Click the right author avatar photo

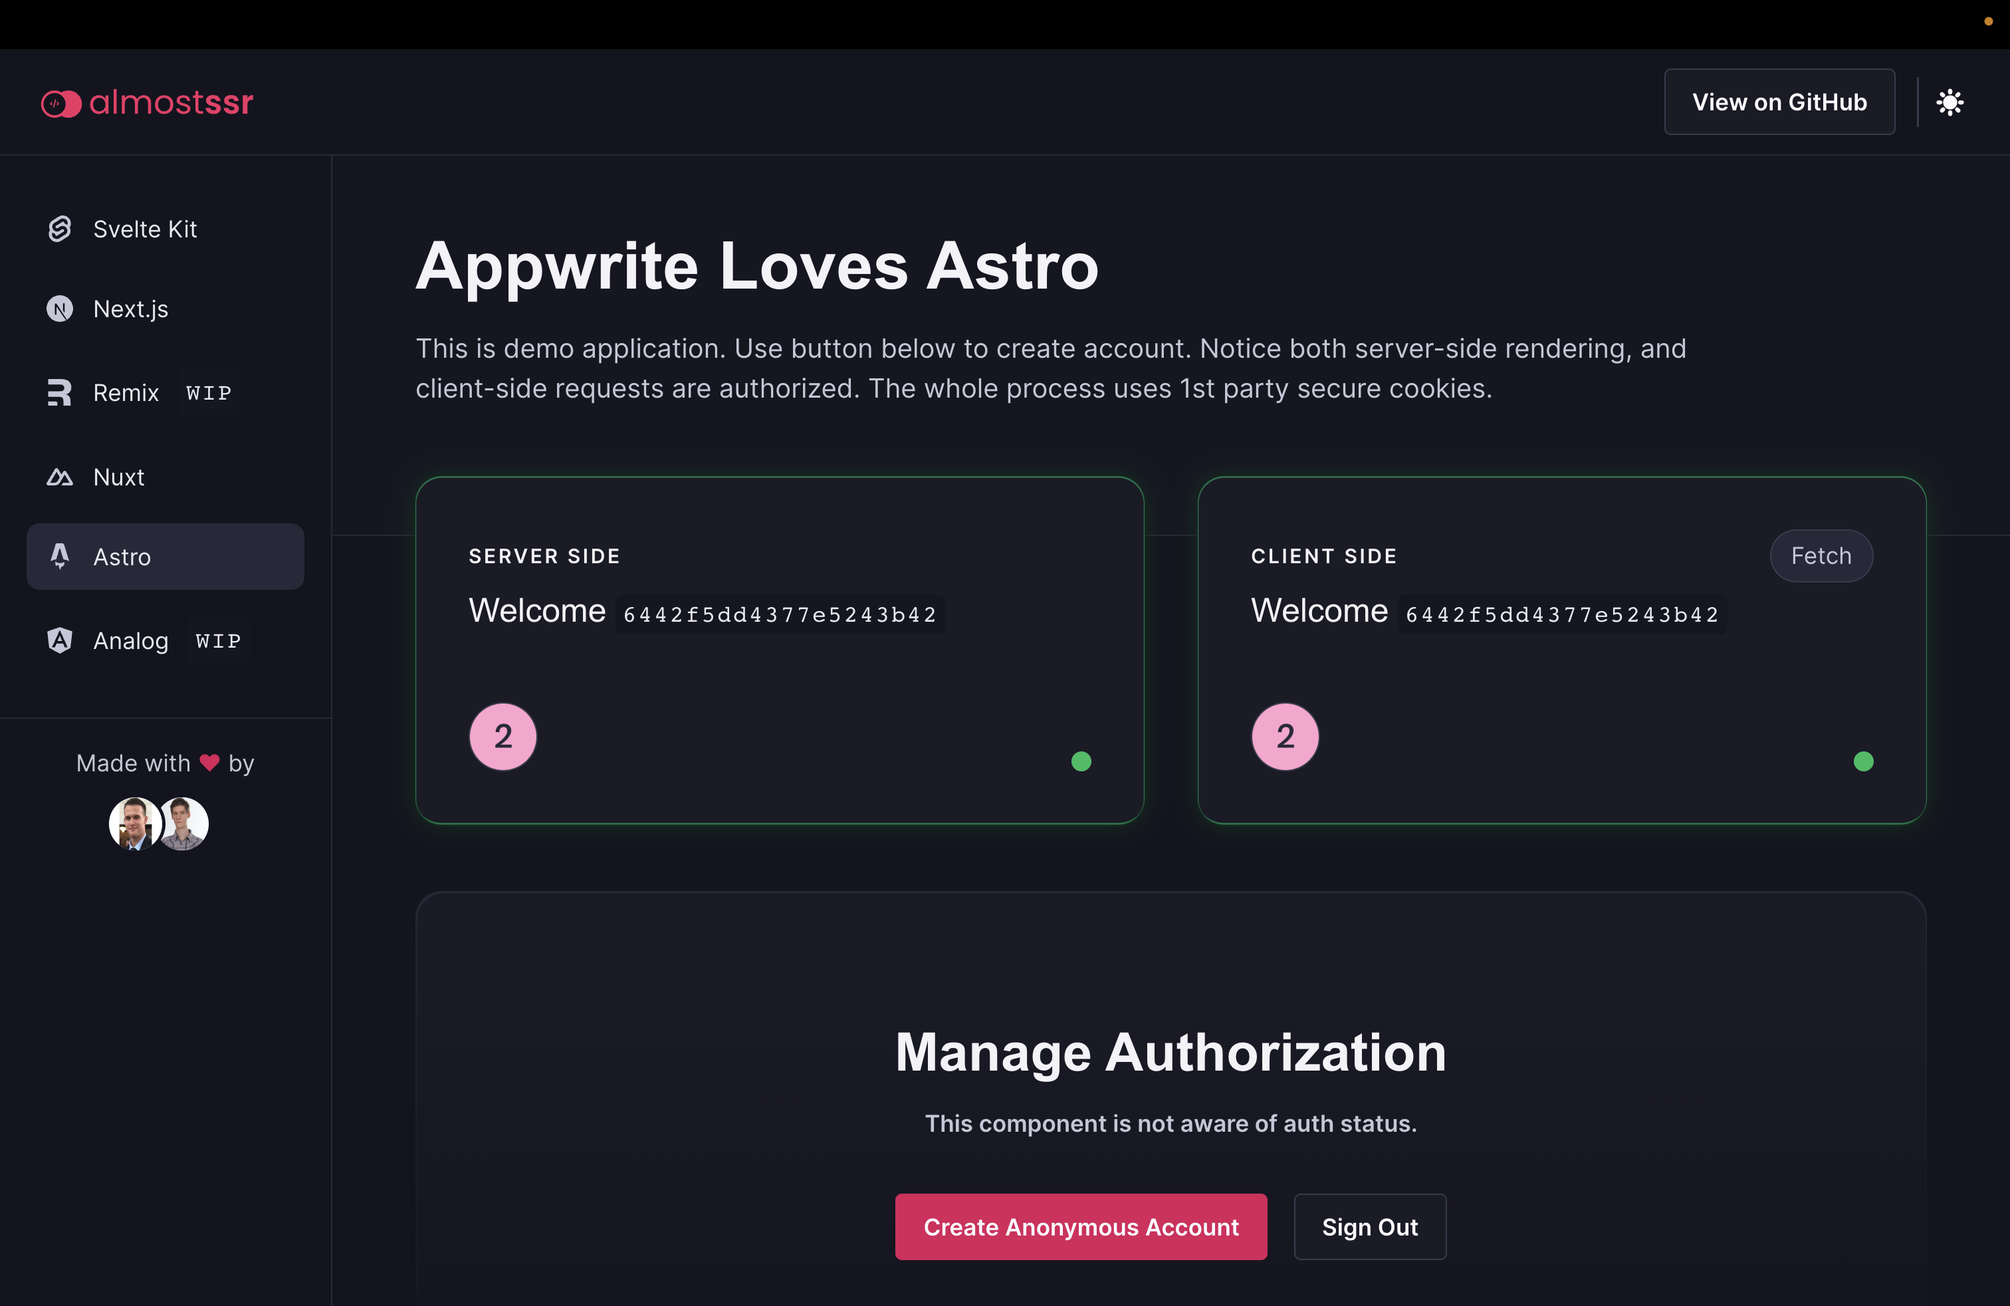186,824
